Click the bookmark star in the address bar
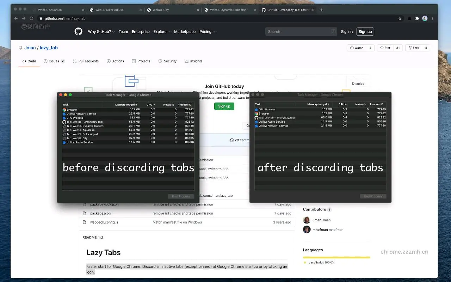Image resolution: width=451 pixels, height=282 pixels. (x=400, y=18)
